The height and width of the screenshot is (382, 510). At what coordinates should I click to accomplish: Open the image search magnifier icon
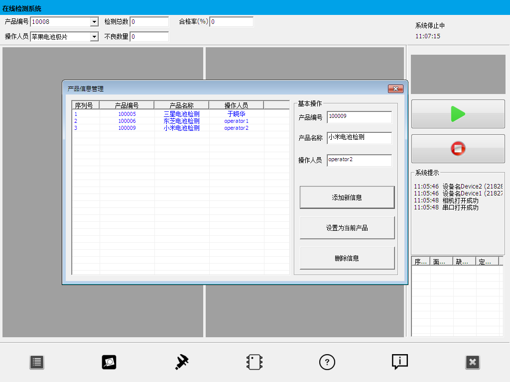109,363
